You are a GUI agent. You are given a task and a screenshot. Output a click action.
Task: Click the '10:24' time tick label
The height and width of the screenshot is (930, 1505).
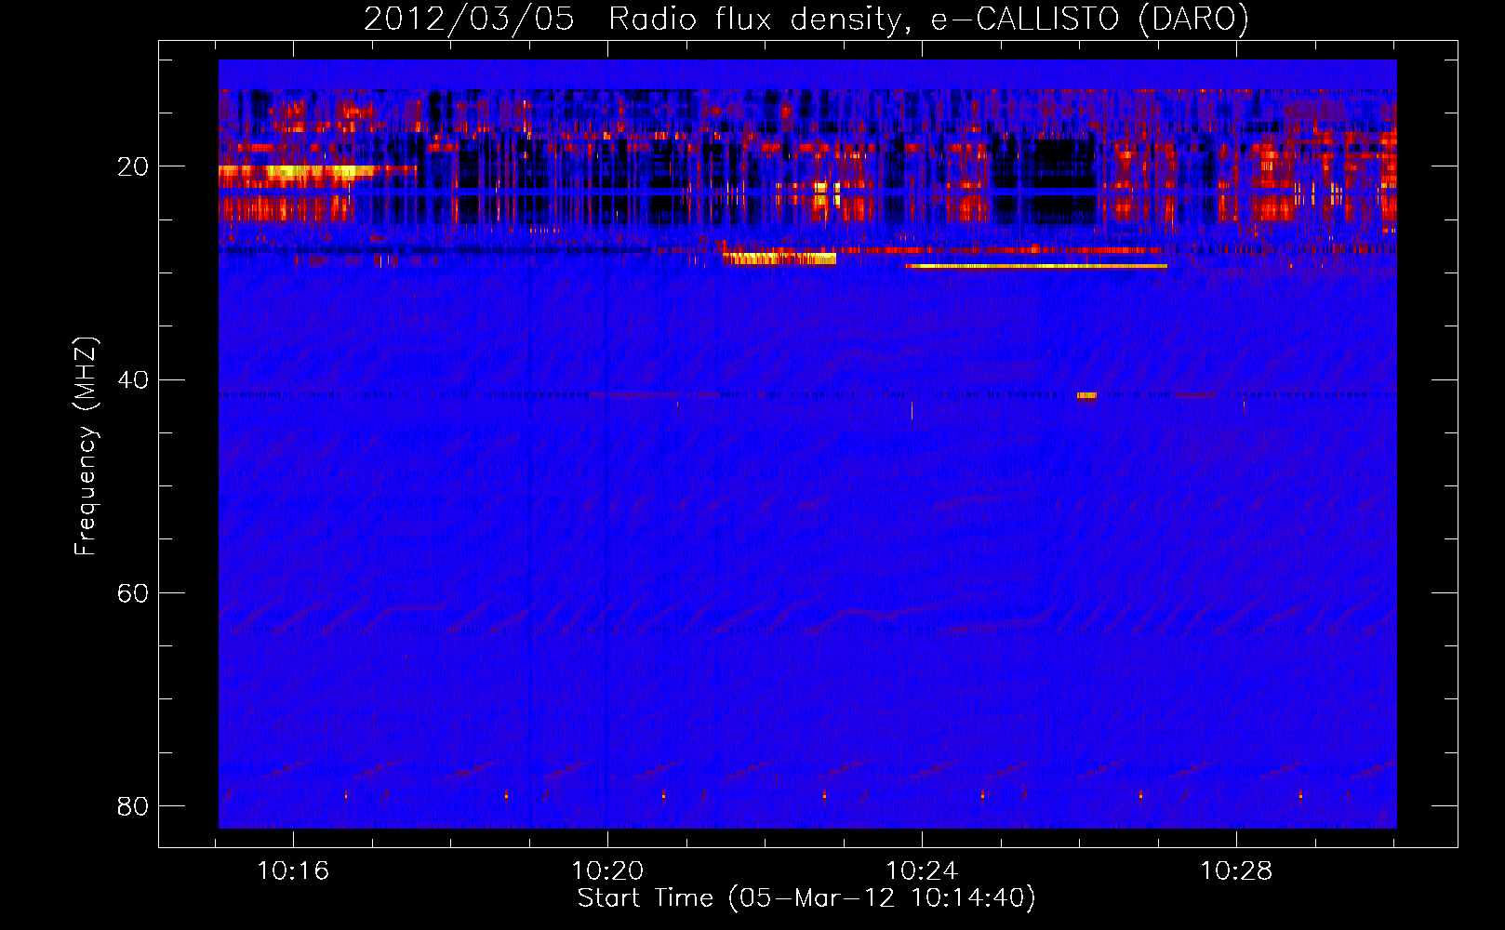[922, 871]
